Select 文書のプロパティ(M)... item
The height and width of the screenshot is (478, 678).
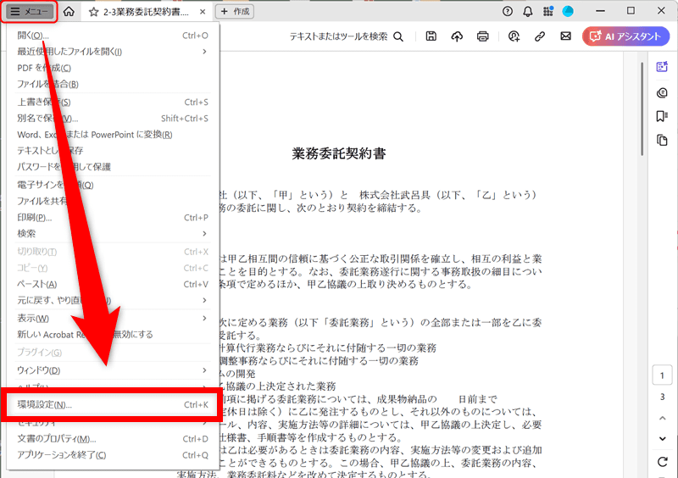(x=113, y=439)
